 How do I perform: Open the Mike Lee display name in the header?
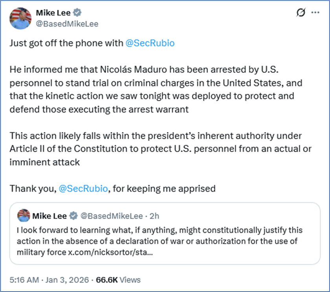(x=53, y=13)
